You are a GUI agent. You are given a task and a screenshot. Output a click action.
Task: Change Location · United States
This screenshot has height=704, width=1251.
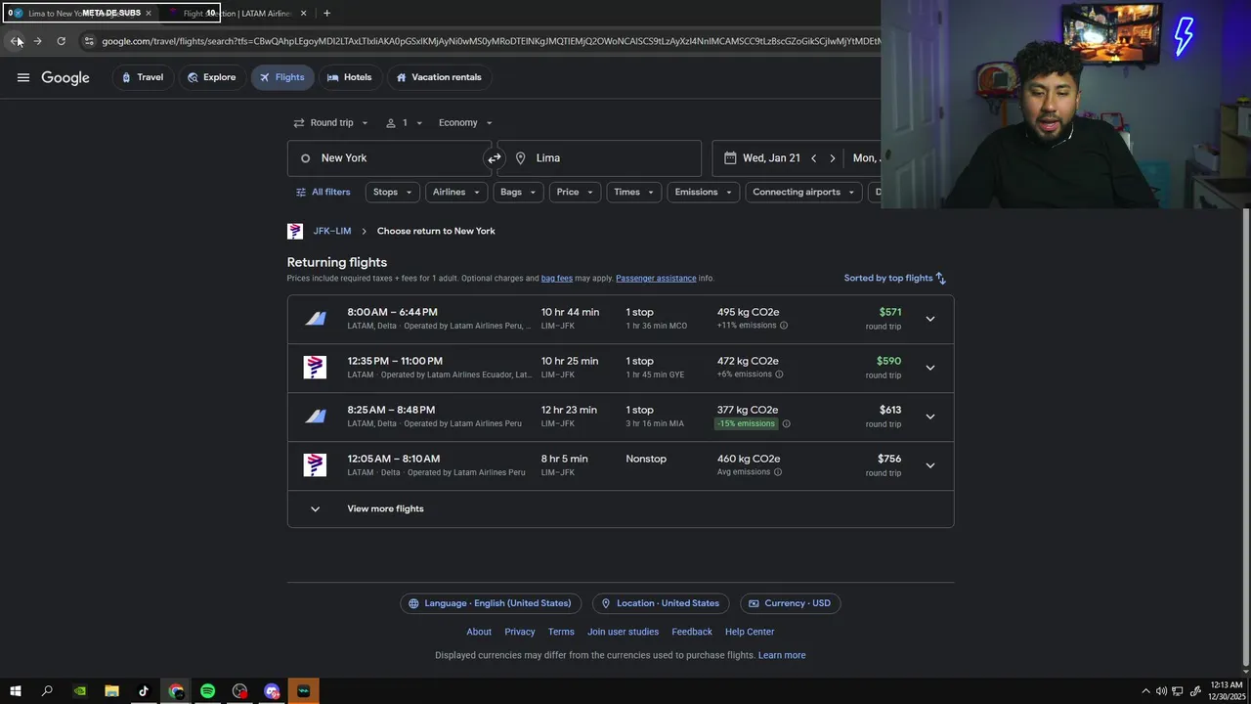coord(661,603)
